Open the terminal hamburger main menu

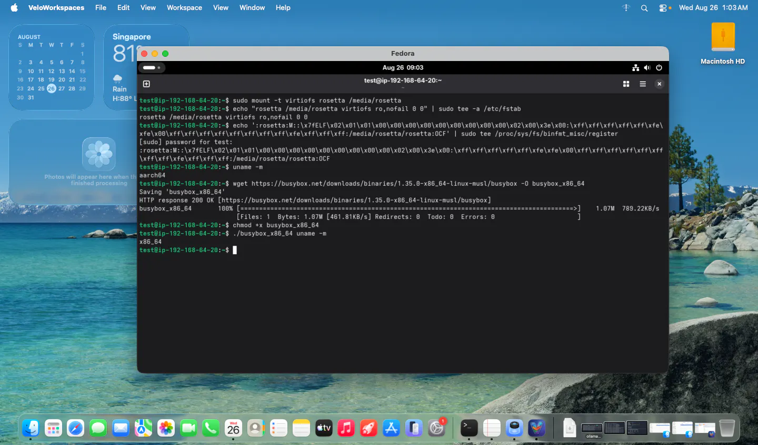643,84
